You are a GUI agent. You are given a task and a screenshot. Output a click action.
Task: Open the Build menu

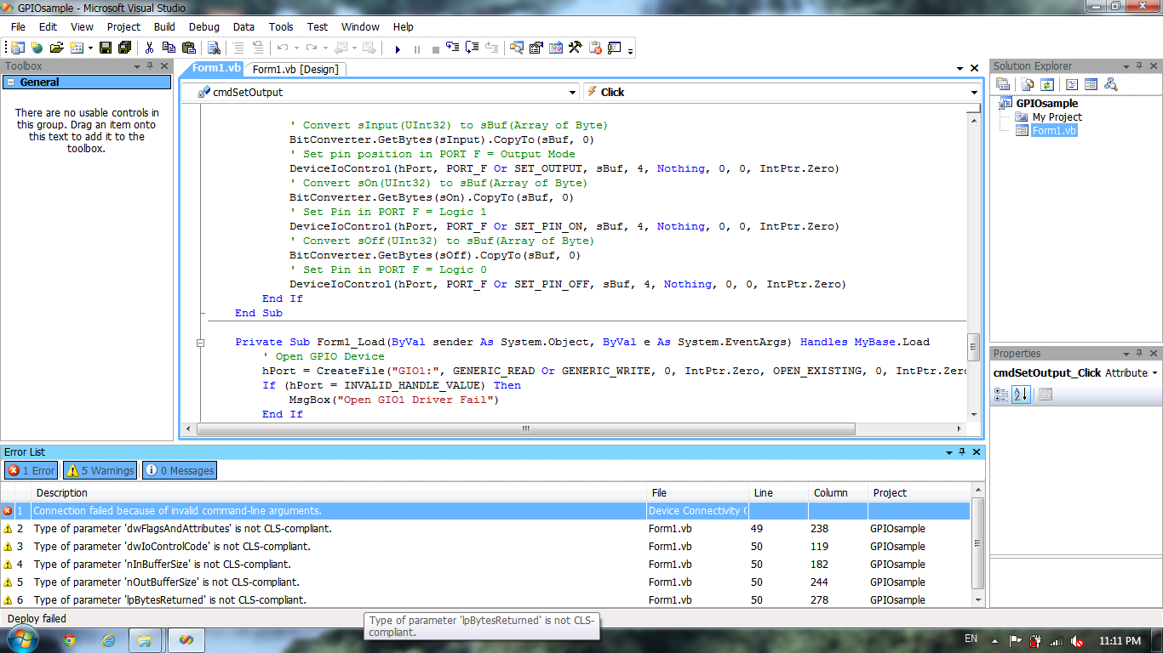[164, 27]
